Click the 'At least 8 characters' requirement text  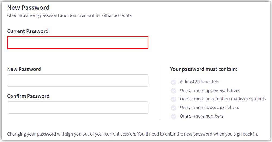tap(199, 82)
